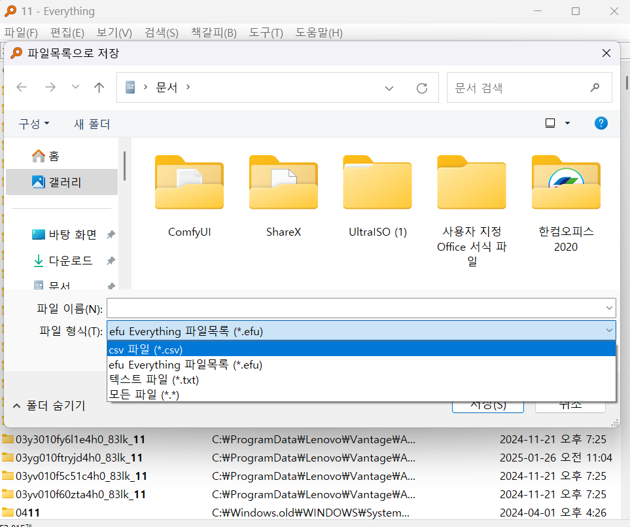
Task: Click the C:₩Windows.old₩WINDOWS₩System... path cell
Action: click(311, 513)
